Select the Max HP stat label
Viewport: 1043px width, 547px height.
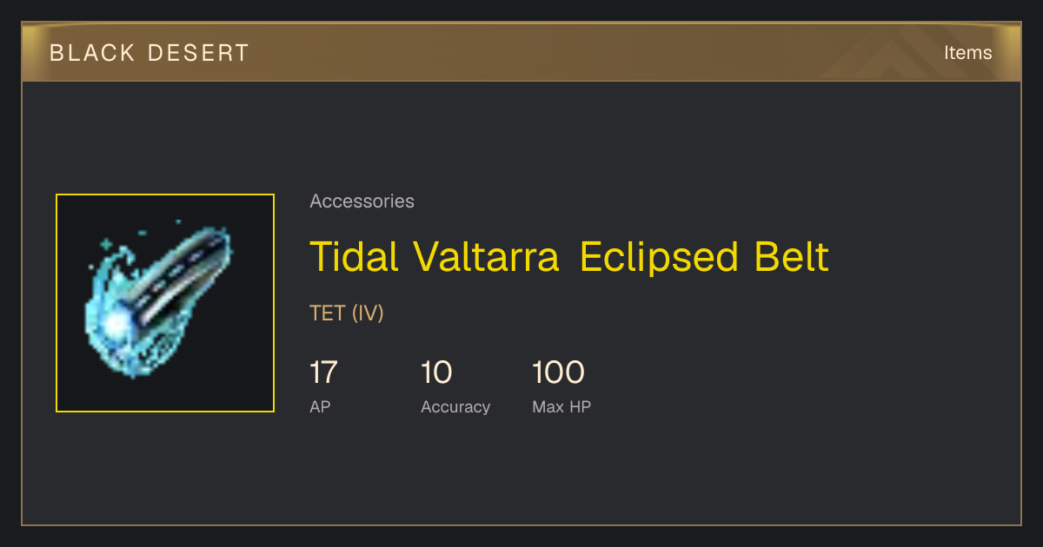point(561,406)
